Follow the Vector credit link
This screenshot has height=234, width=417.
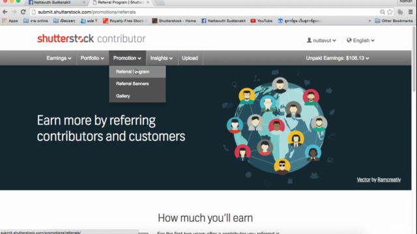(x=364, y=179)
